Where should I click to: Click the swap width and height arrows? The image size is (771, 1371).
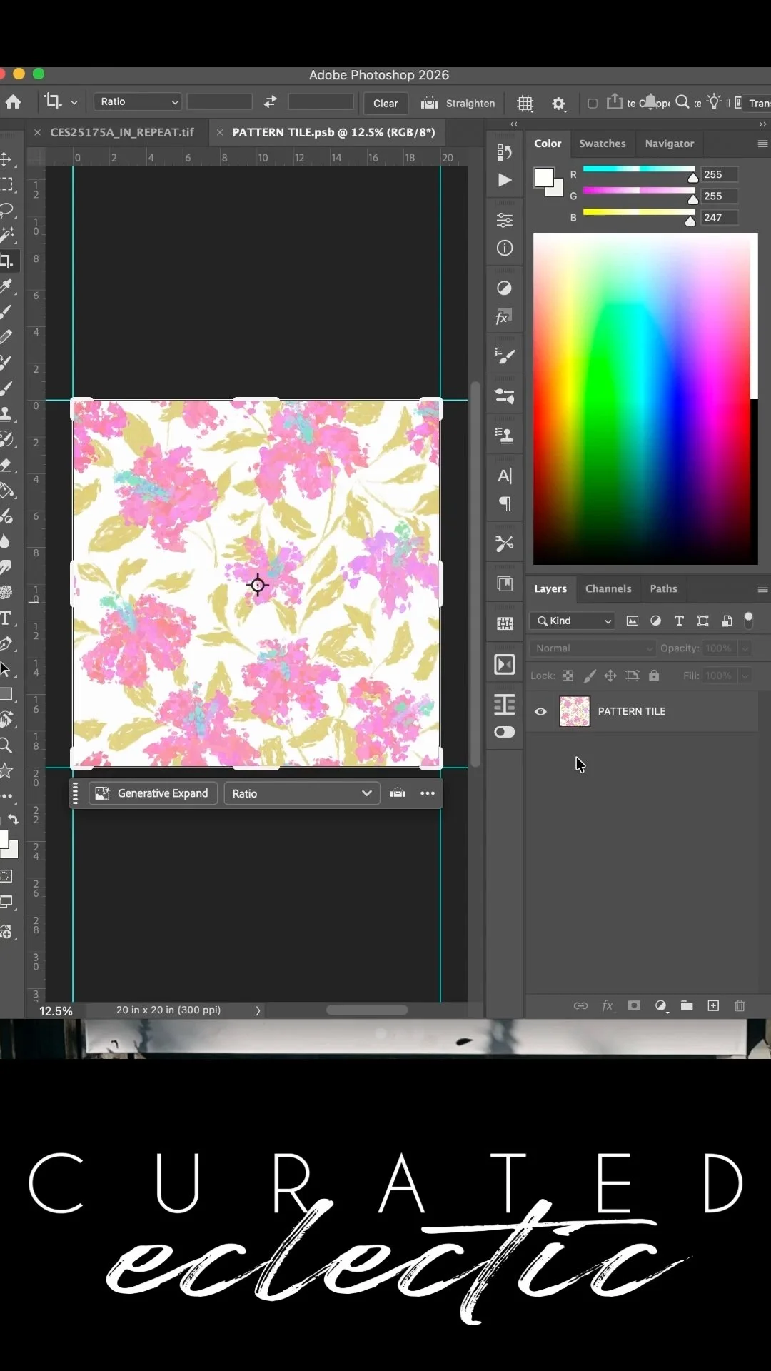(x=270, y=102)
